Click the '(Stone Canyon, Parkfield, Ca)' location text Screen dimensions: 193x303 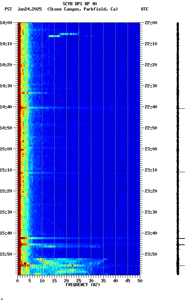click(x=83, y=9)
